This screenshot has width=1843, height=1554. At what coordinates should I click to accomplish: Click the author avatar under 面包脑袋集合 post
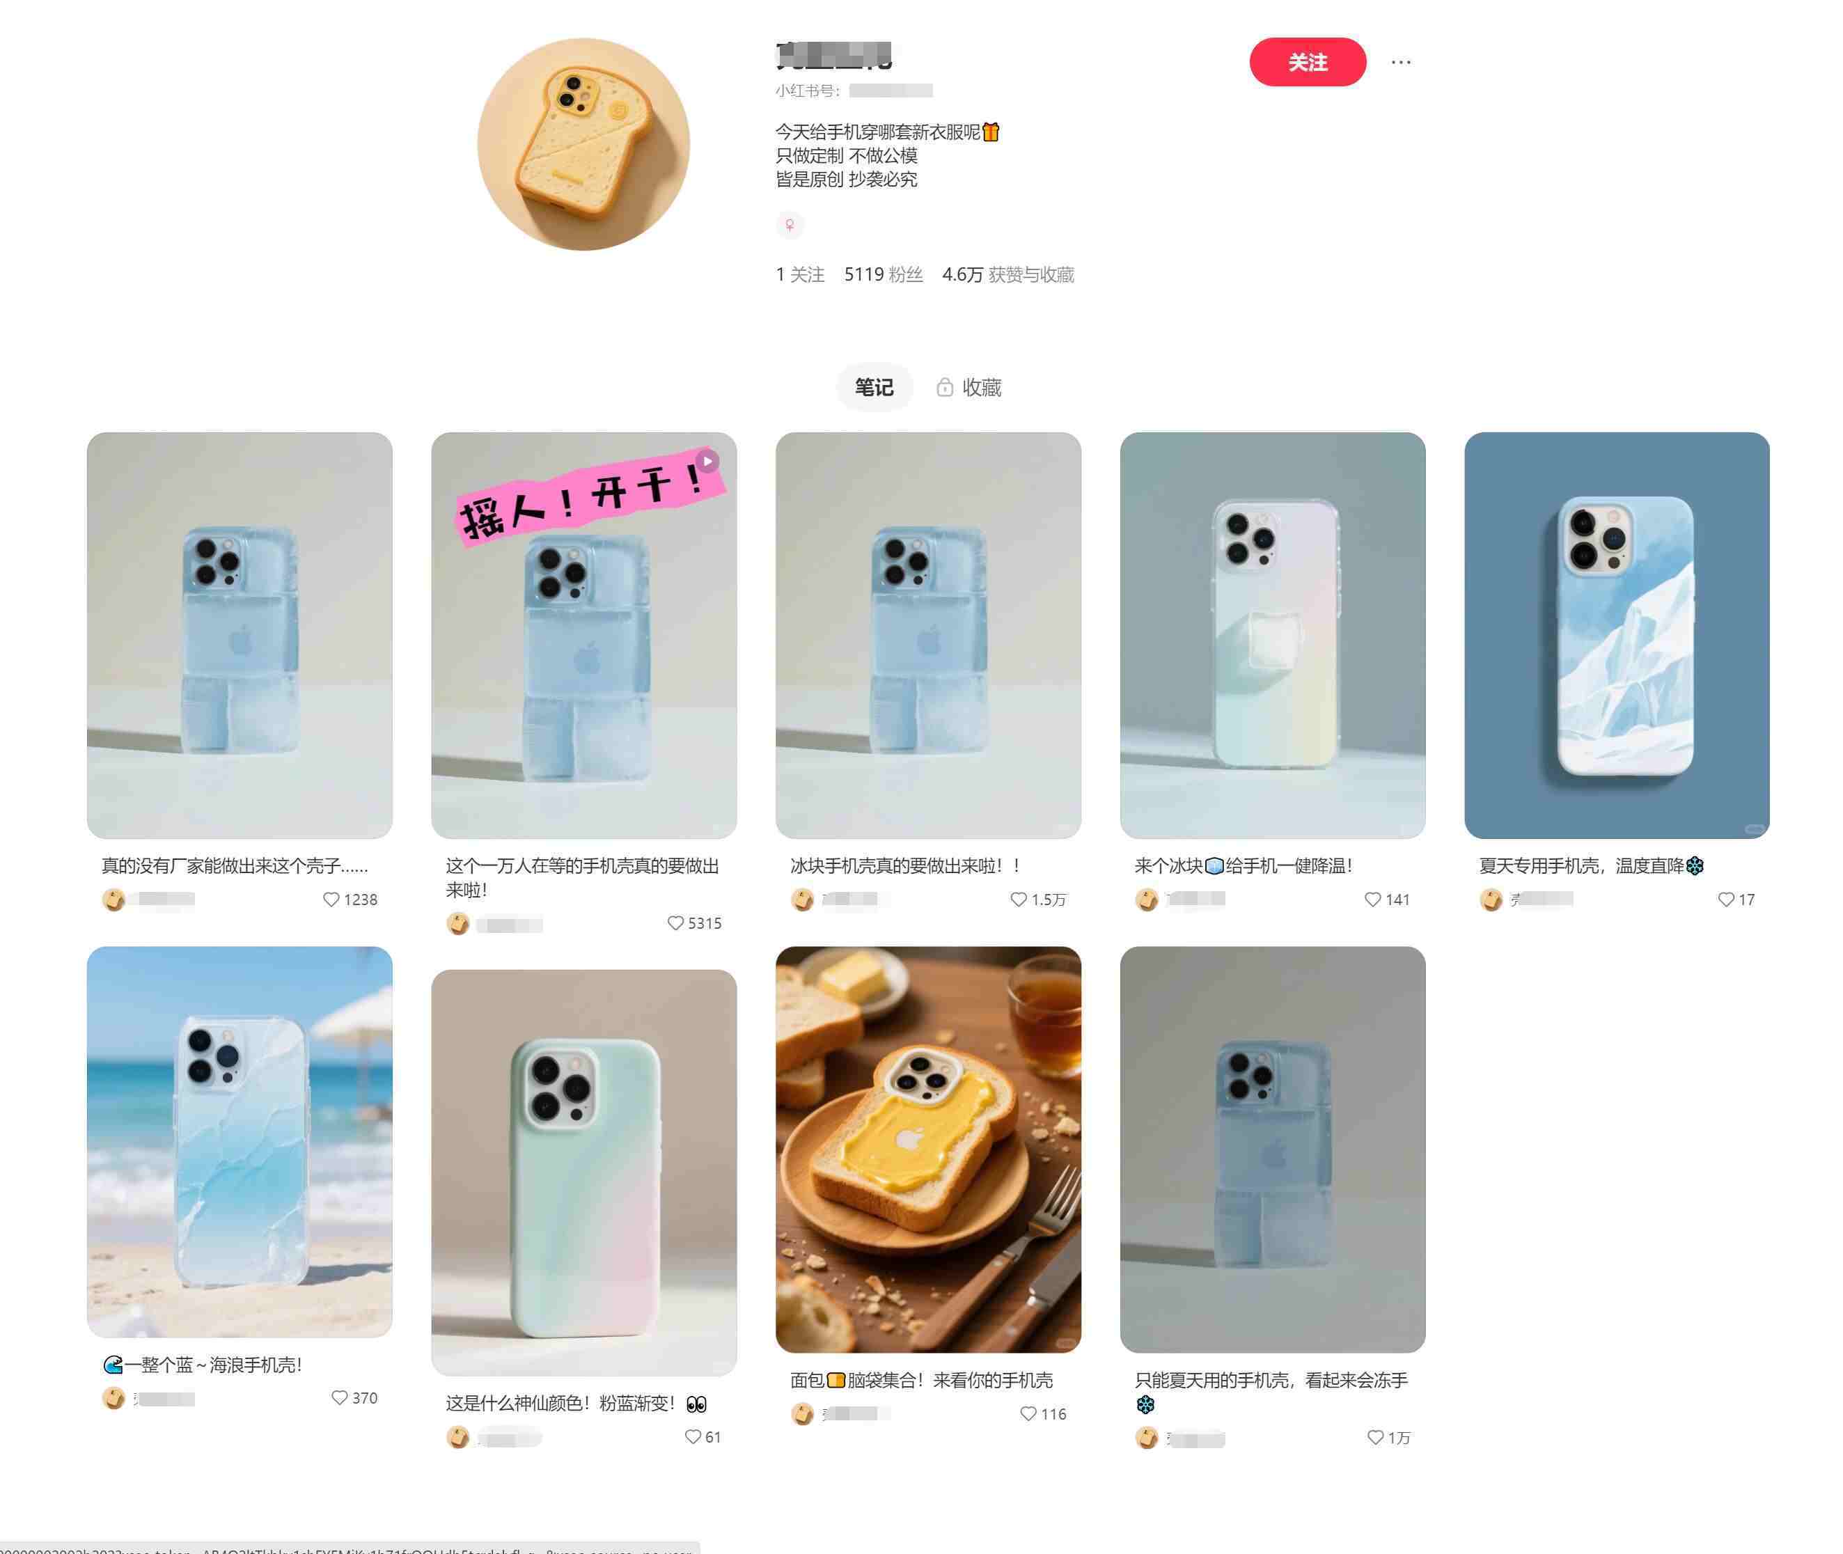point(801,1414)
